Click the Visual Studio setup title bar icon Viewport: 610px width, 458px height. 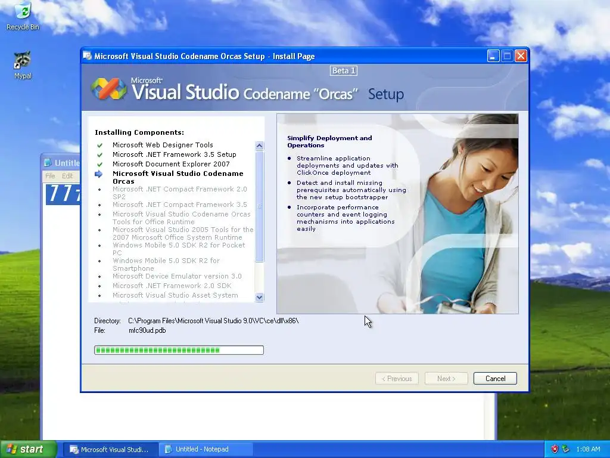pyautogui.click(x=87, y=56)
